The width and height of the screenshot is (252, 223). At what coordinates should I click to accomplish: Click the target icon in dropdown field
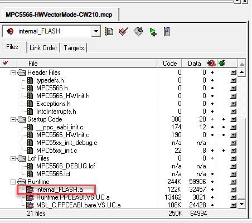(10, 31)
